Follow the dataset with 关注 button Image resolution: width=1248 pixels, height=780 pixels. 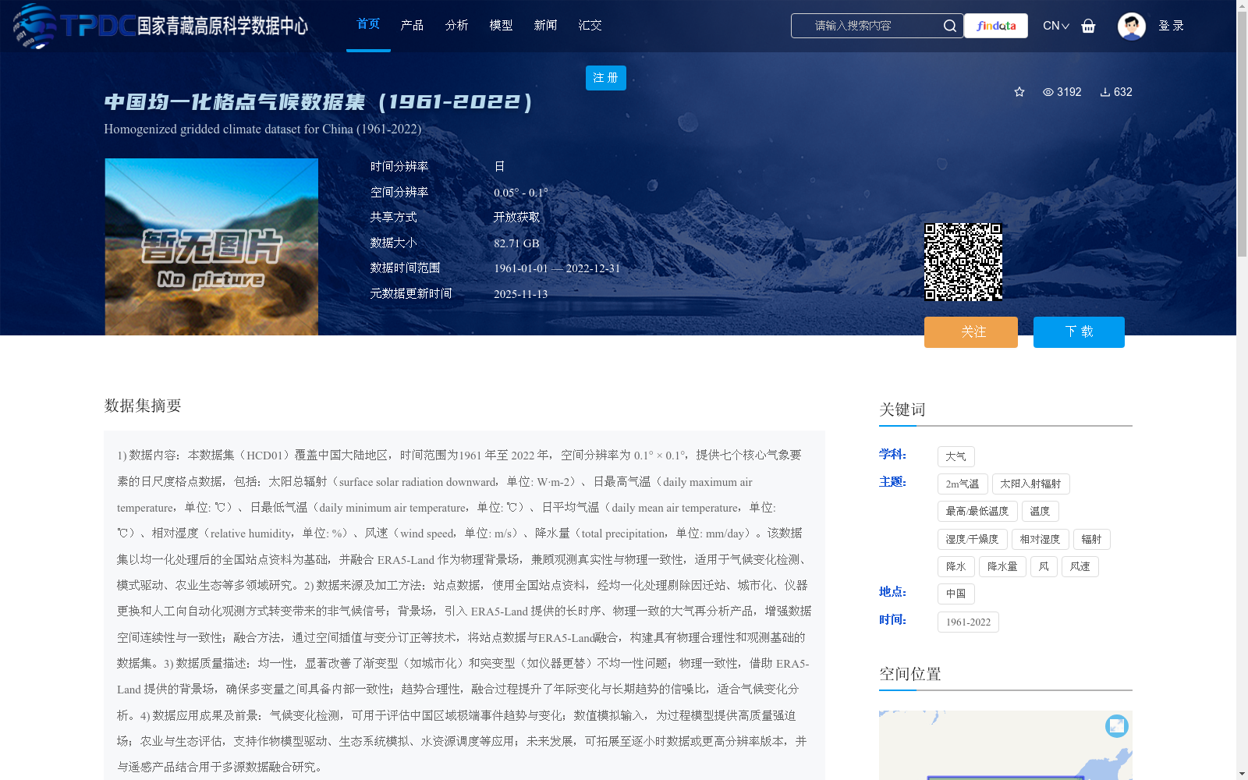tap(970, 331)
